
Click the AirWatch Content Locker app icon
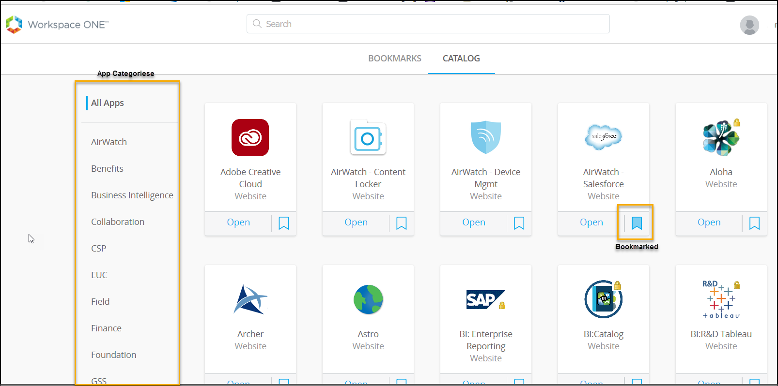[368, 137]
